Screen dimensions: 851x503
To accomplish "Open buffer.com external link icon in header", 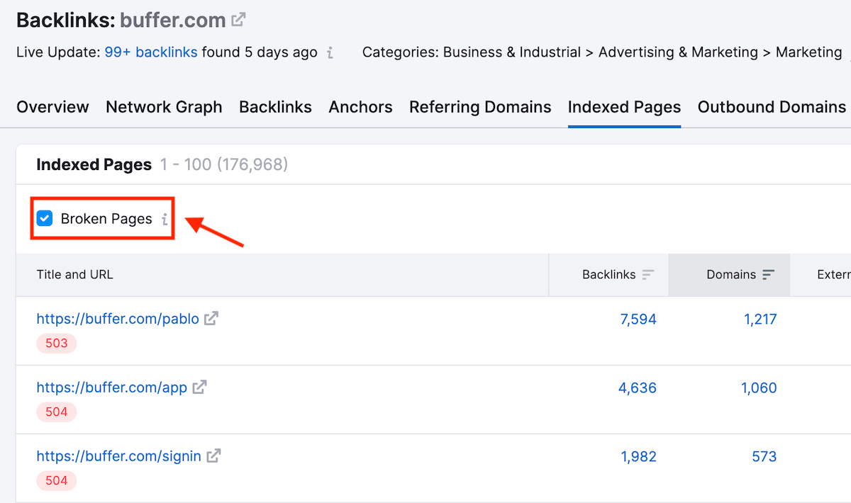I will 239,20.
